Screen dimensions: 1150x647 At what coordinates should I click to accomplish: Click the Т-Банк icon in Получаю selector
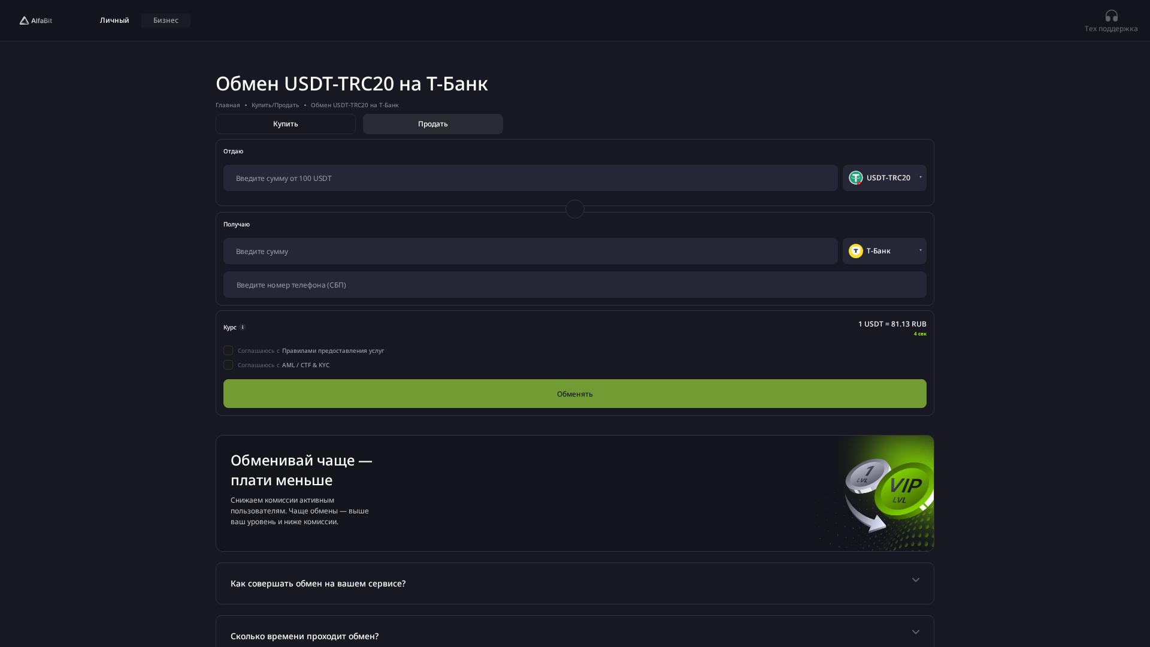point(855,251)
